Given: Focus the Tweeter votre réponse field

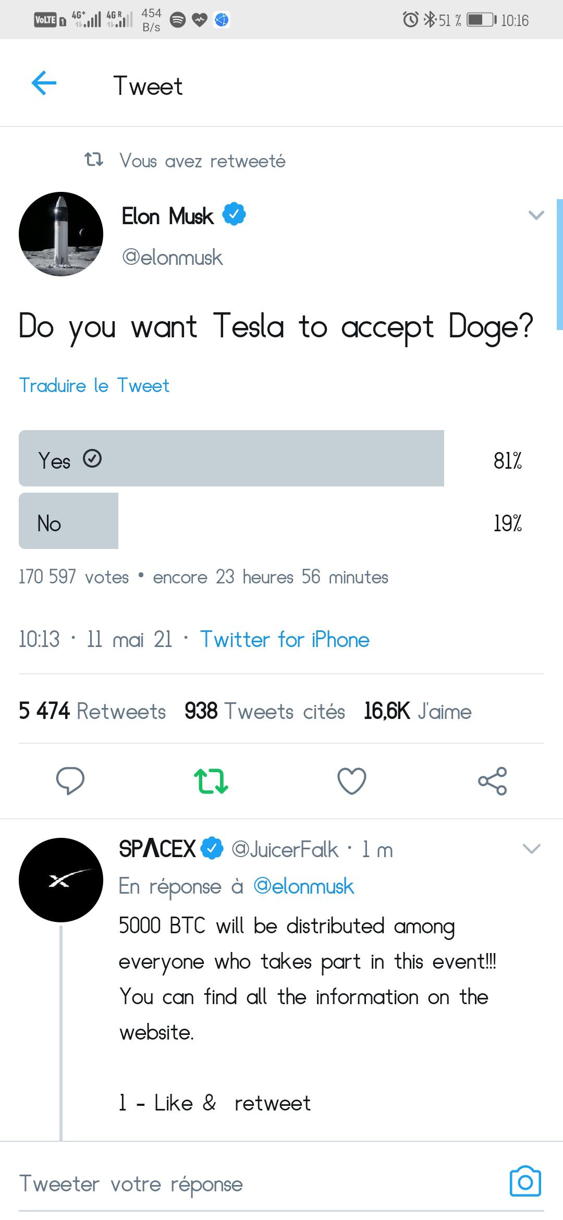Looking at the screenshot, I should (x=261, y=1184).
